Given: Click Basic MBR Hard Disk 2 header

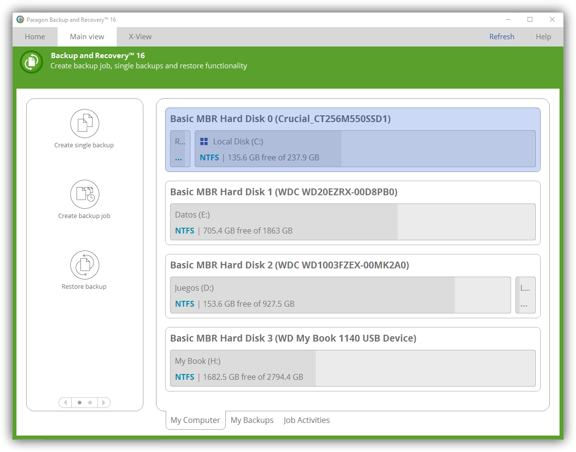Looking at the screenshot, I should [x=290, y=265].
